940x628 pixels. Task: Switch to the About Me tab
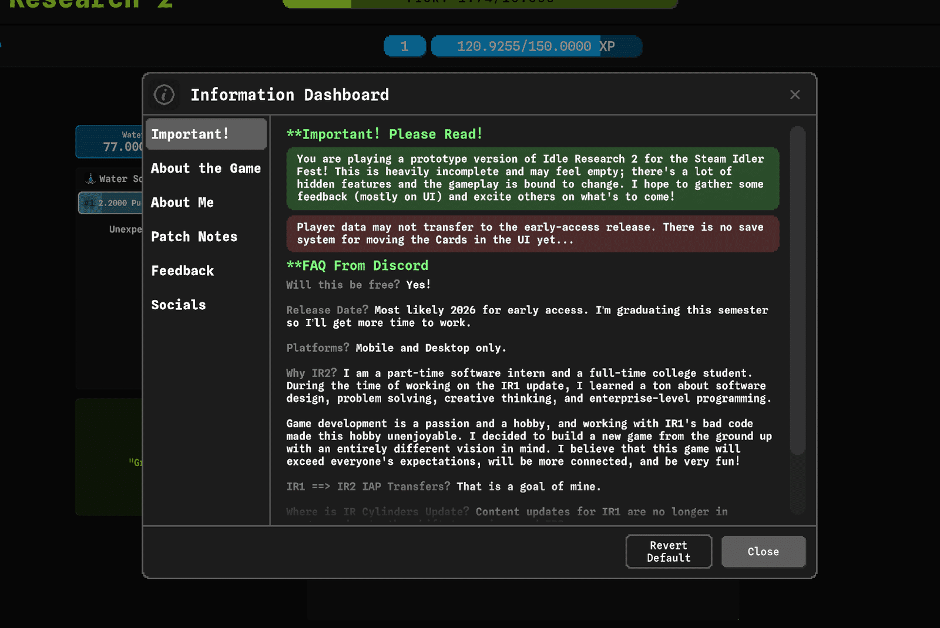(206, 202)
